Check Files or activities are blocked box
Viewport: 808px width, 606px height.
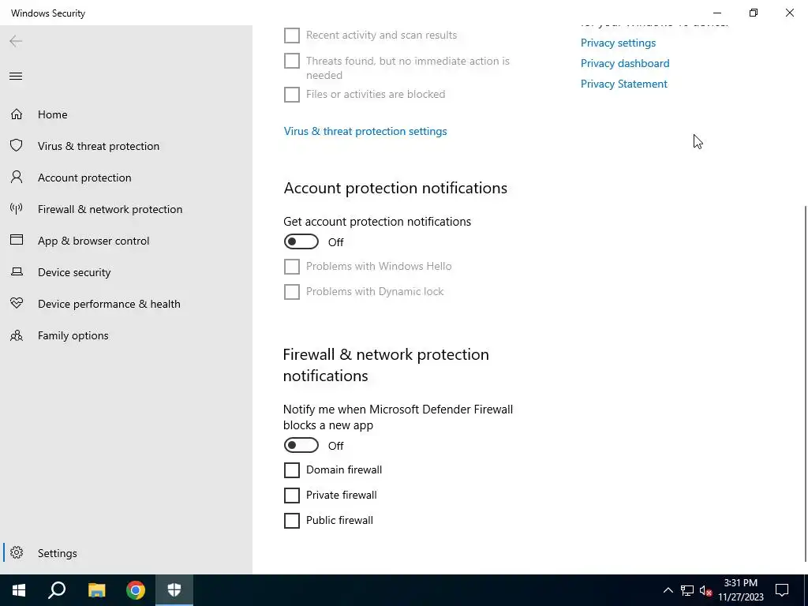292,95
